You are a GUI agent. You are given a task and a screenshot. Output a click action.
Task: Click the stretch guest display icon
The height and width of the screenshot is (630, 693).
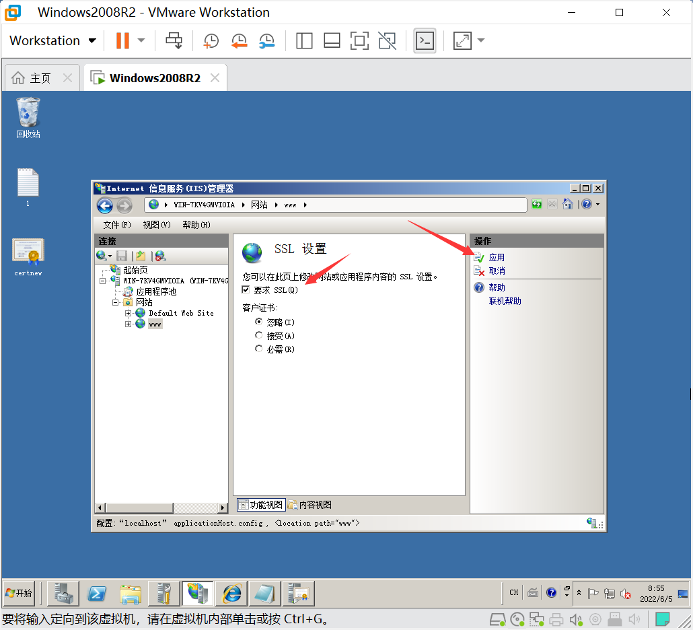pyautogui.click(x=462, y=40)
